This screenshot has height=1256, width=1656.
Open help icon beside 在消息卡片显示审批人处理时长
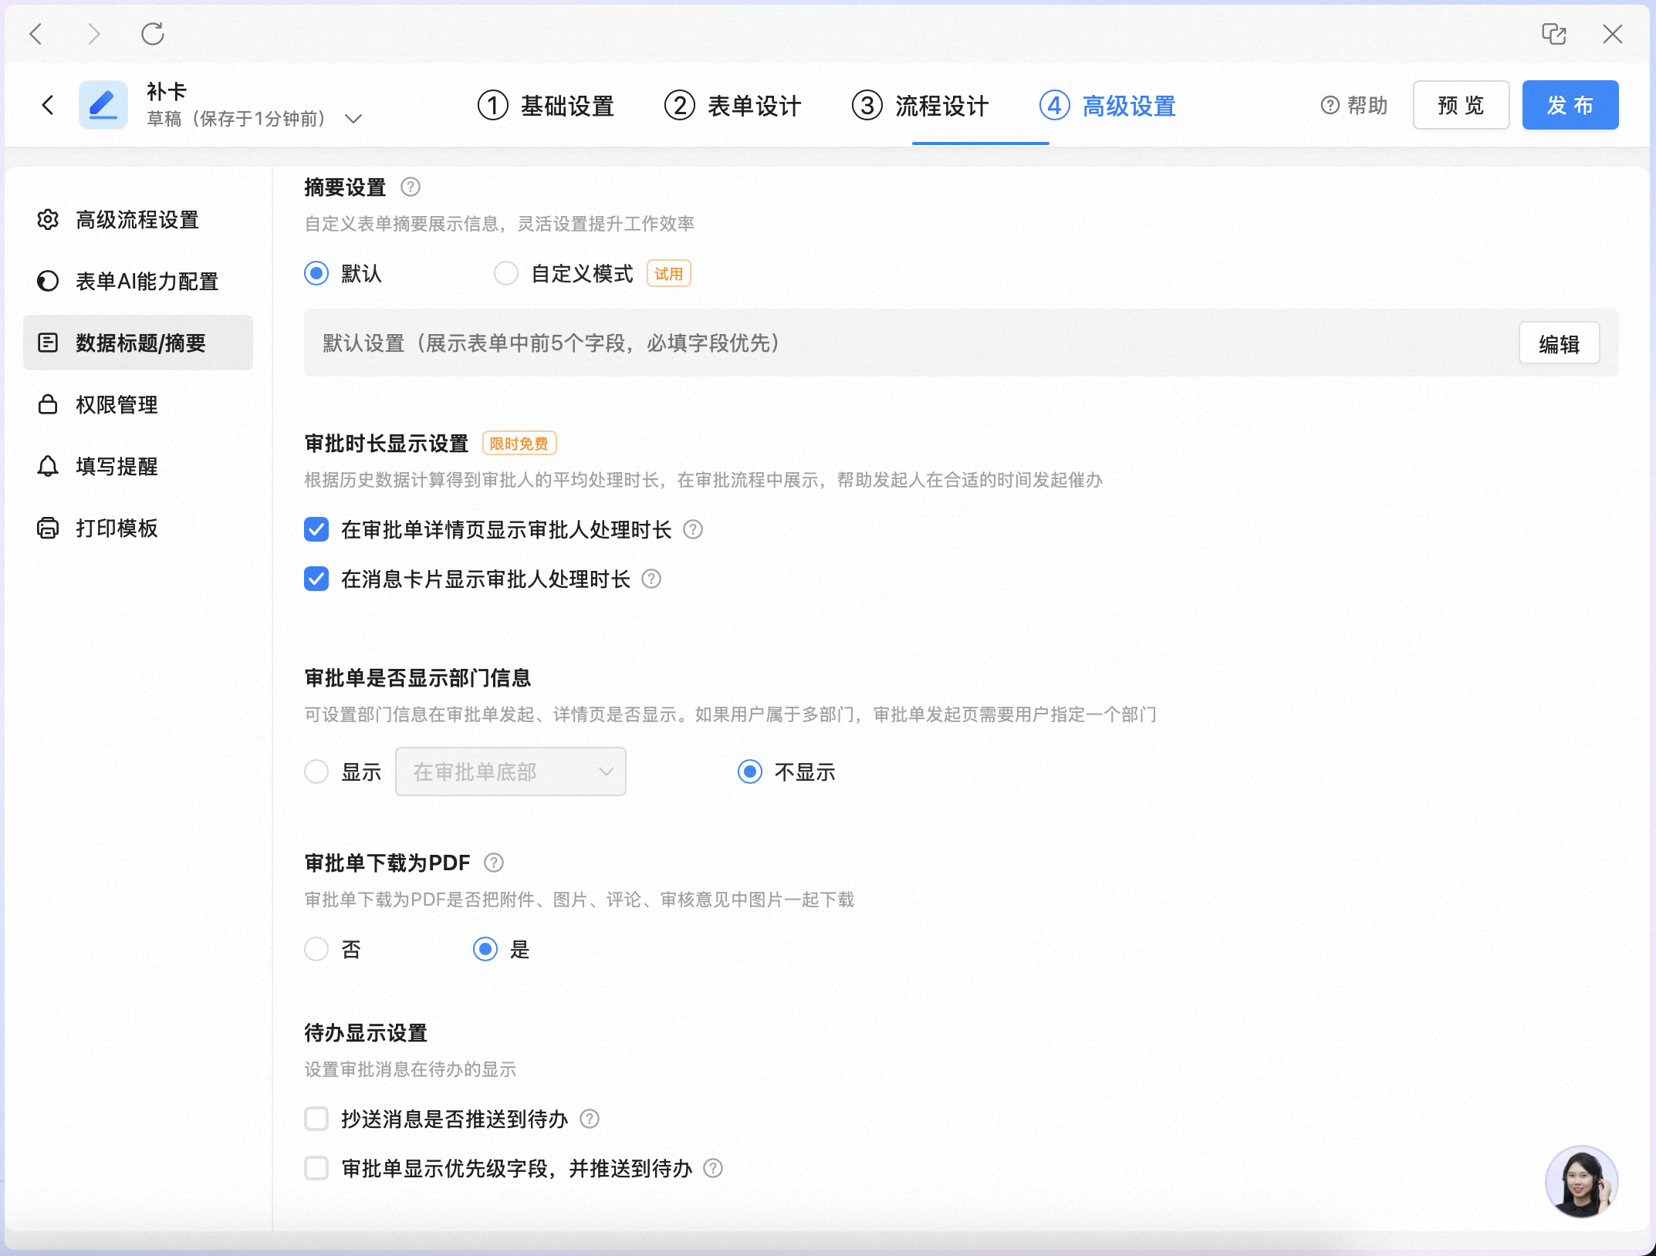(x=651, y=579)
